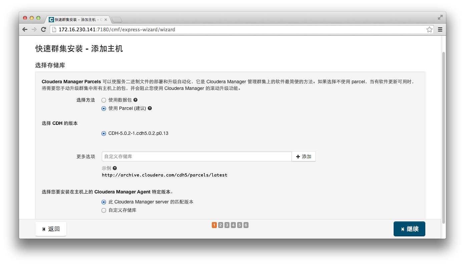
Task: Click the help icon next to 使用数据包
Action: [x=135, y=100]
